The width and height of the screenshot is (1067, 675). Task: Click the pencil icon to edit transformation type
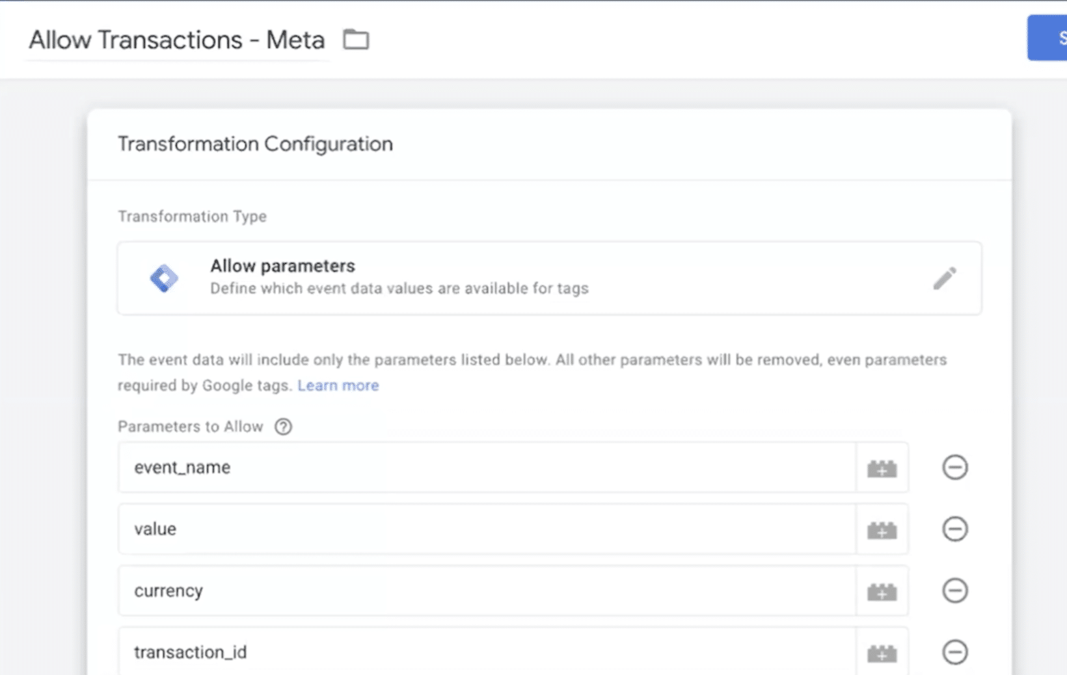(x=944, y=278)
